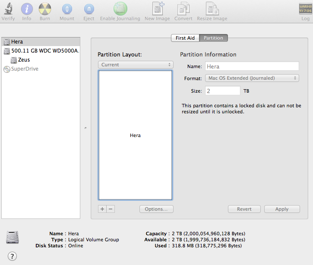Select the 500.11 GB WDC disk
The width and height of the screenshot is (313, 265).
point(41,51)
